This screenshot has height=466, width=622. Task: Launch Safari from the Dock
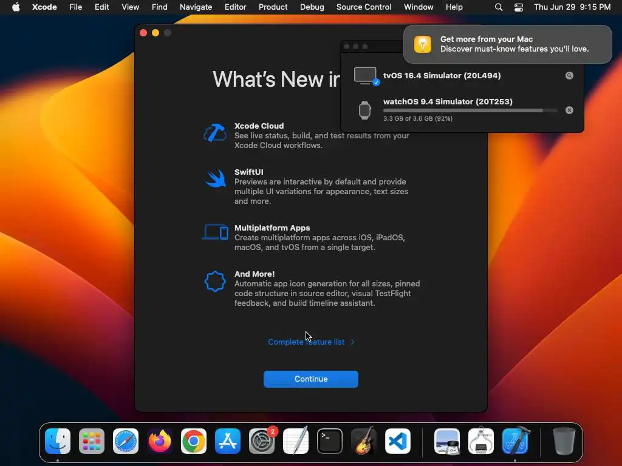[x=126, y=441]
